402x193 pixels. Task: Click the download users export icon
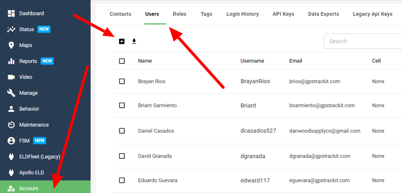point(134,41)
